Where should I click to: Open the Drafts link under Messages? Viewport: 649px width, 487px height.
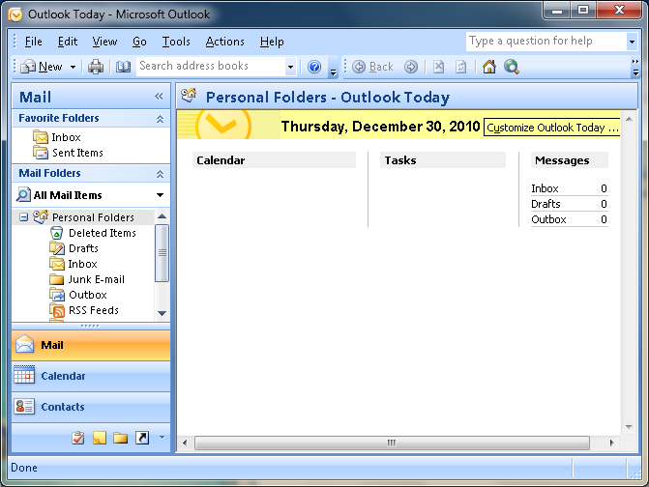(546, 204)
